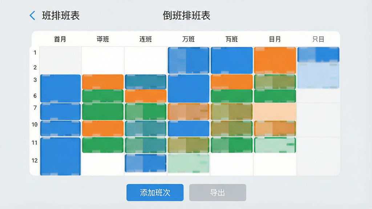Viewport: 372px width, 209px height.
Task: Click row number 10 in the time axis
Action: pyautogui.click(x=35, y=124)
